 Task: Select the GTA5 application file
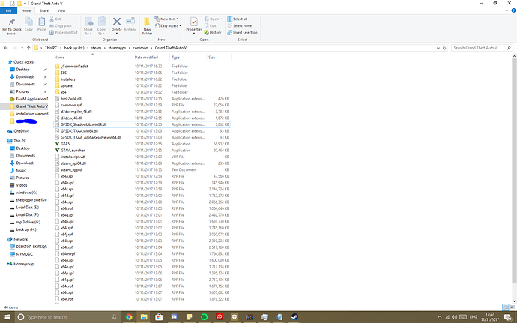(65, 144)
